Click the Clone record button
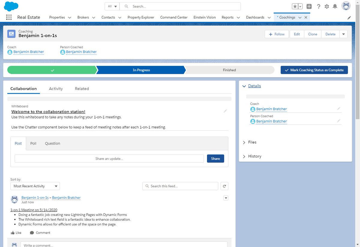360x247 pixels. (313, 34)
